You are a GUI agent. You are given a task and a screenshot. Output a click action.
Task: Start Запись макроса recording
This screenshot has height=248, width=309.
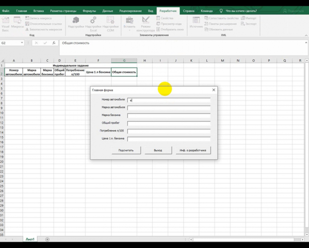pyautogui.click(x=38, y=18)
